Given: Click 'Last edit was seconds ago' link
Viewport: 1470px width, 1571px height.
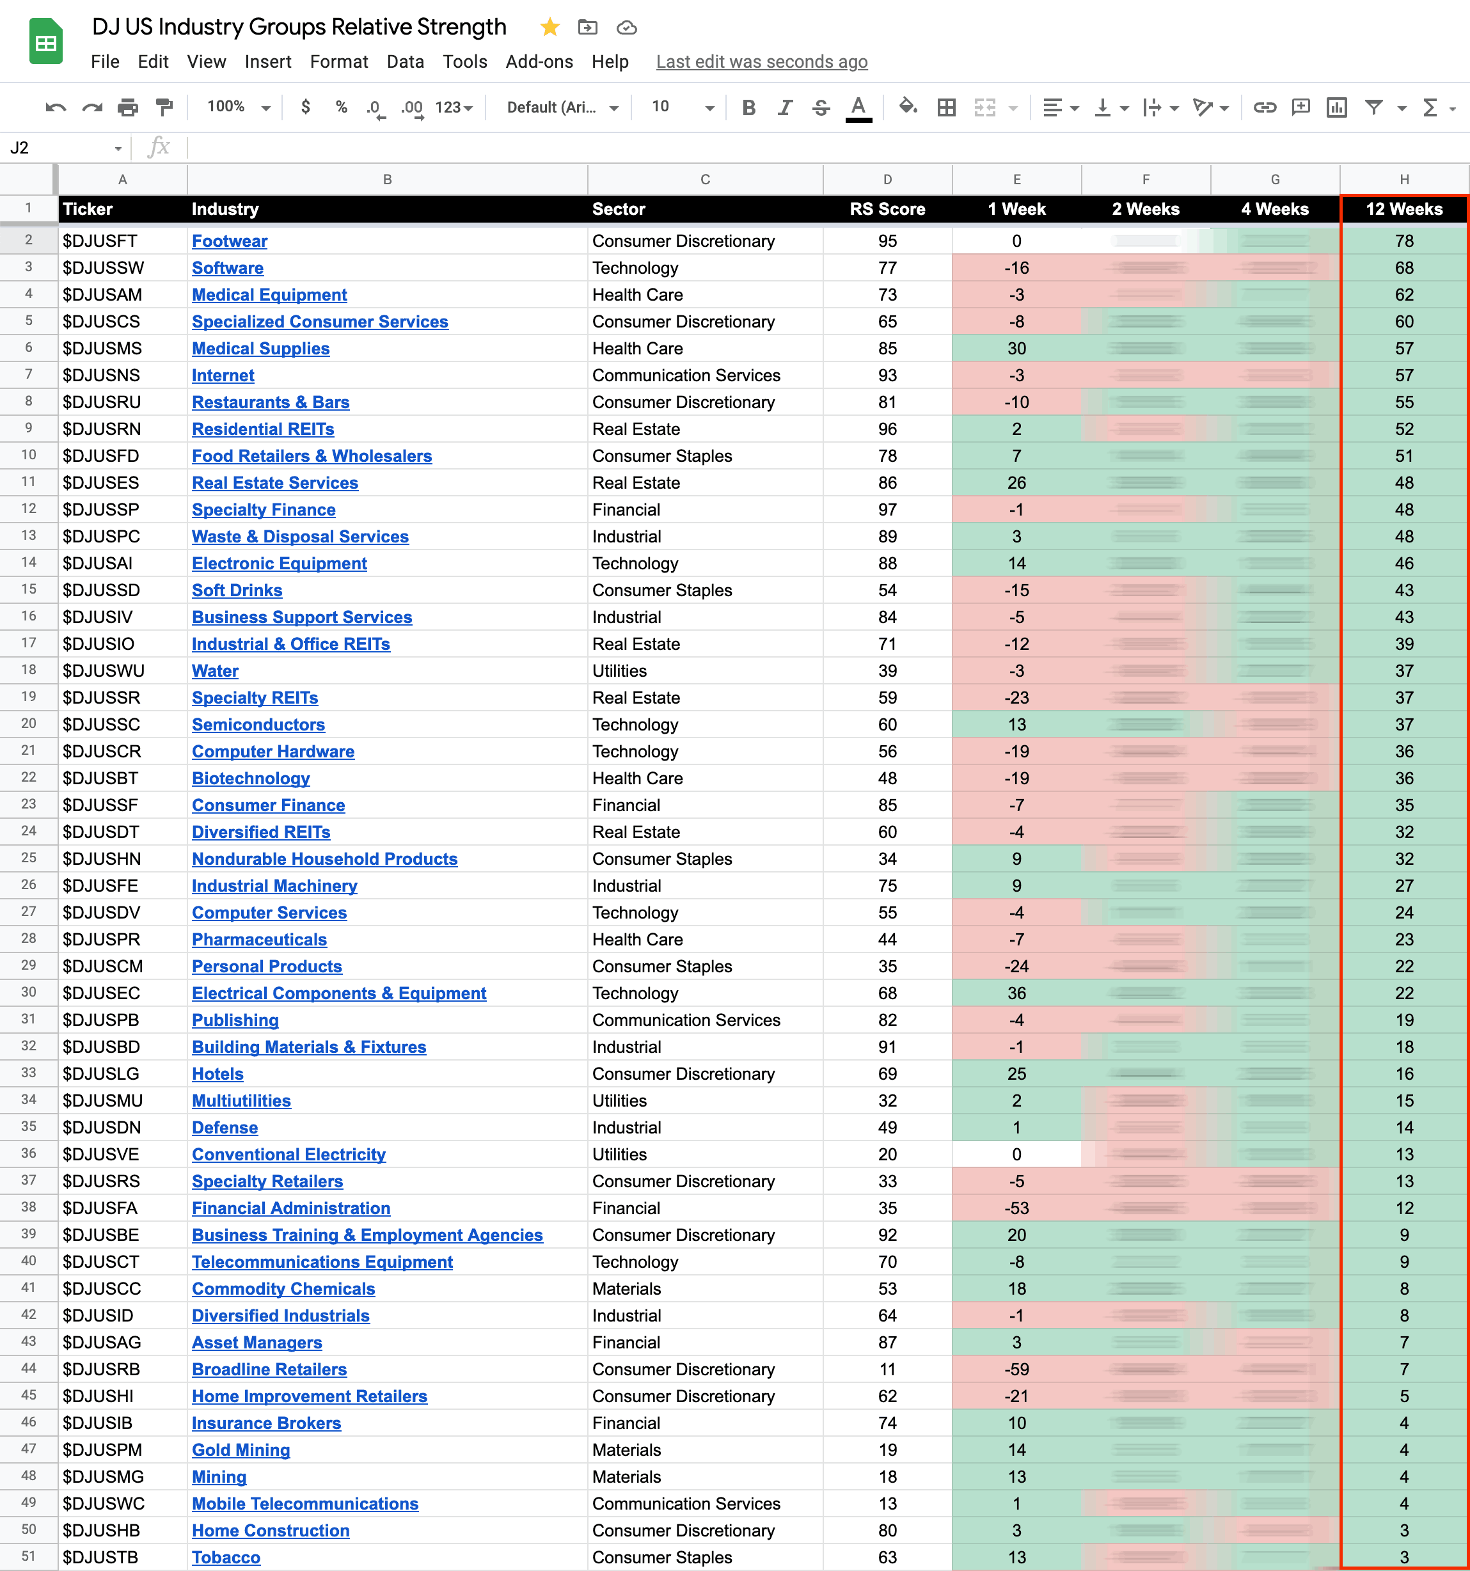Looking at the screenshot, I should click(762, 61).
